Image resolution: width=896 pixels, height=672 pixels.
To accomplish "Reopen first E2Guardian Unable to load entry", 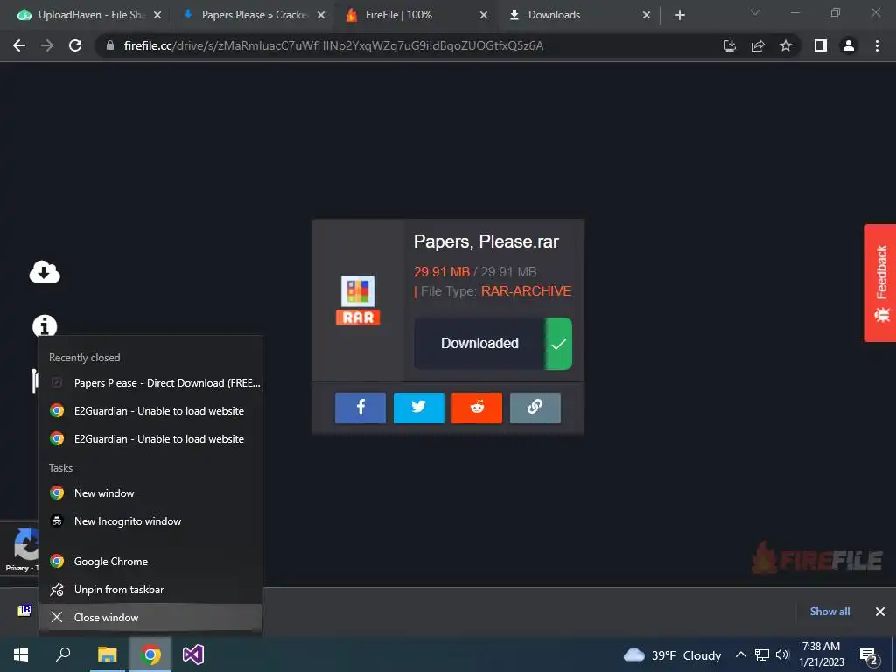I will point(150,411).
